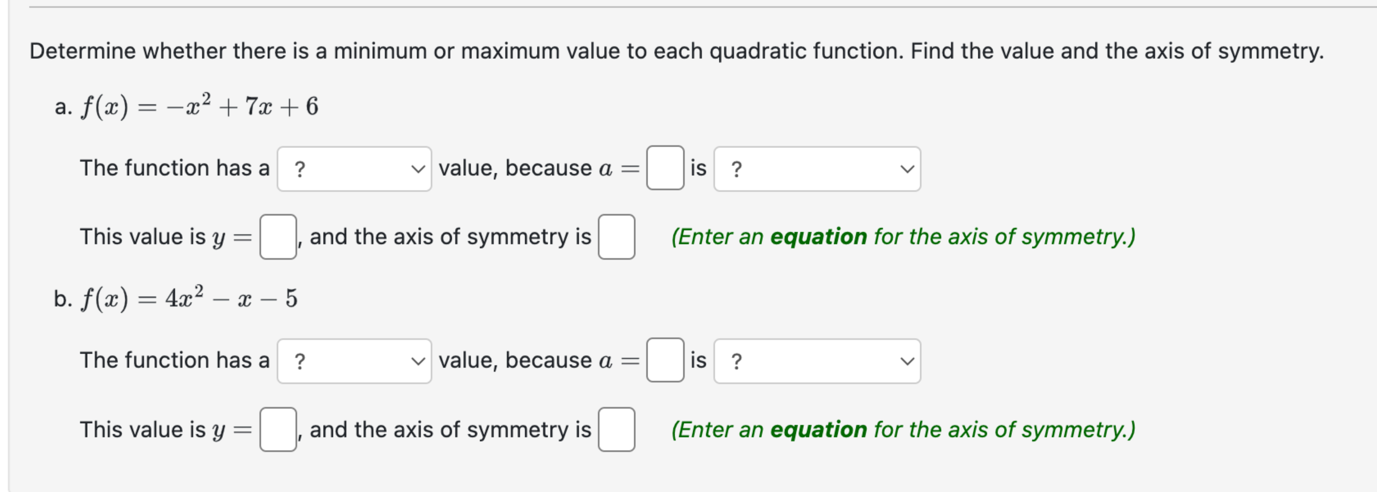Image resolution: width=1377 pixels, height=492 pixels.
Task: Click the chevron on part a's first dropdown
Action: tap(419, 168)
